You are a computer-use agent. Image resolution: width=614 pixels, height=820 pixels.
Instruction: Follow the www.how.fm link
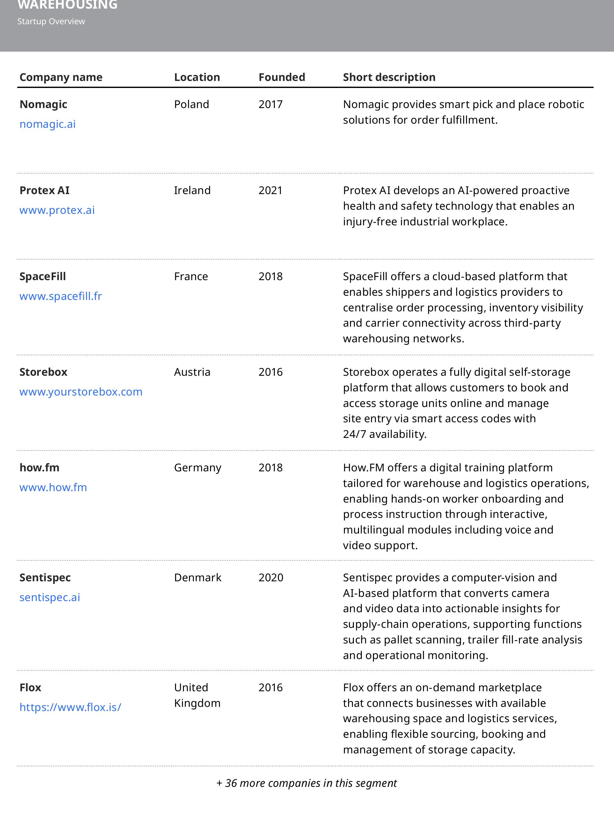click(53, 488)
